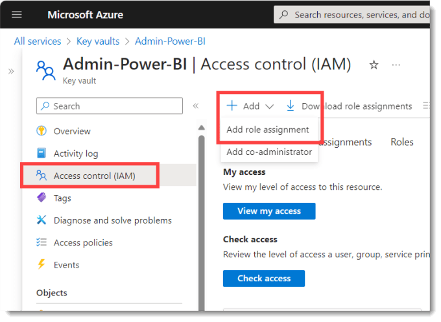The image size is (441, 322).
Task: Click Download role assignments
Action: click(349, 106)
